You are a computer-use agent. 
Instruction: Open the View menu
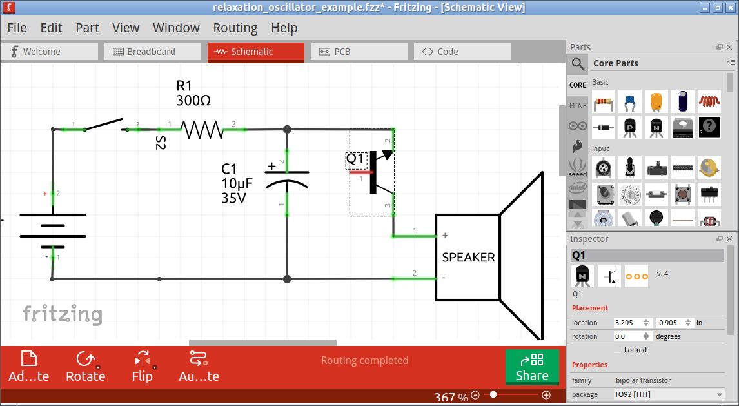[126, 28]
